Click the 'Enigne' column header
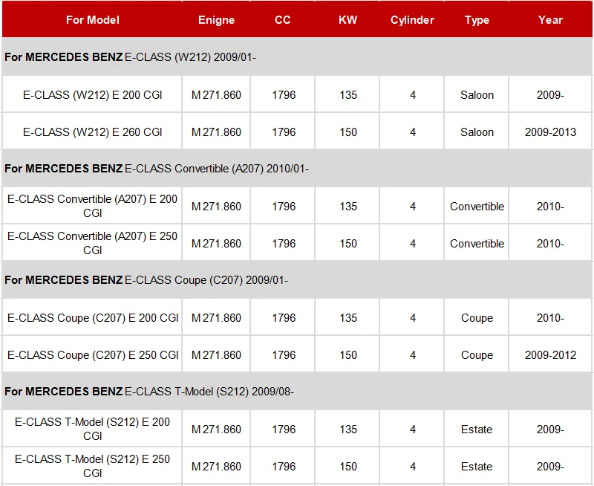 coord(216,20)
